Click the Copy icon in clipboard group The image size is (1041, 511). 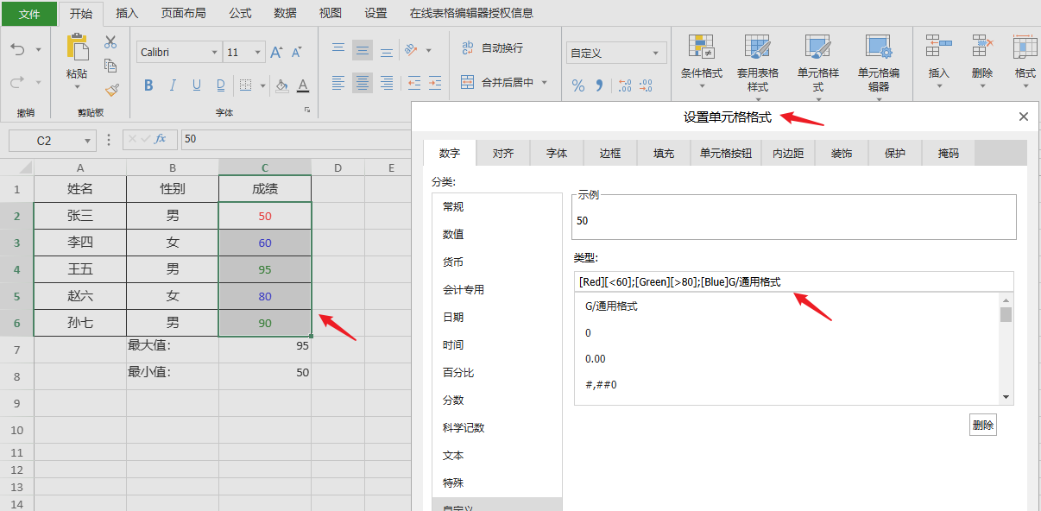(110, 66)
